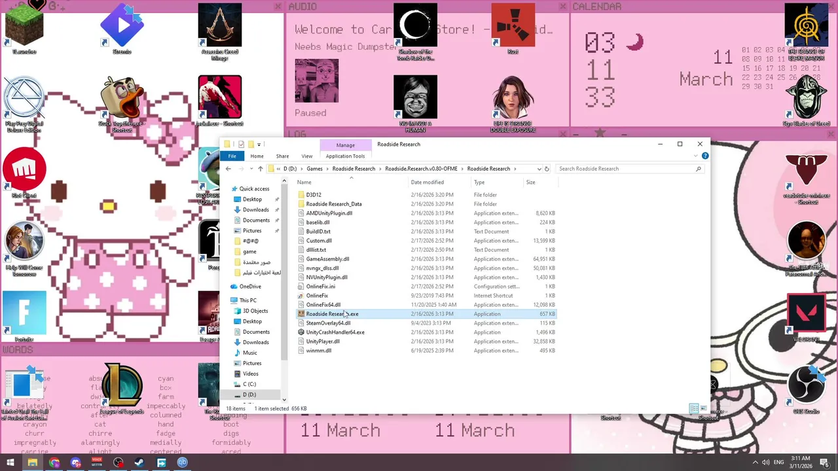Click the Manage contextual tab
The width and height of the screenshot is (838, 471).
345,145
